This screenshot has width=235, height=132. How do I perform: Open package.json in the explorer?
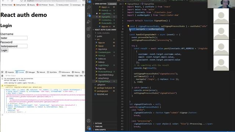[102, 91]
